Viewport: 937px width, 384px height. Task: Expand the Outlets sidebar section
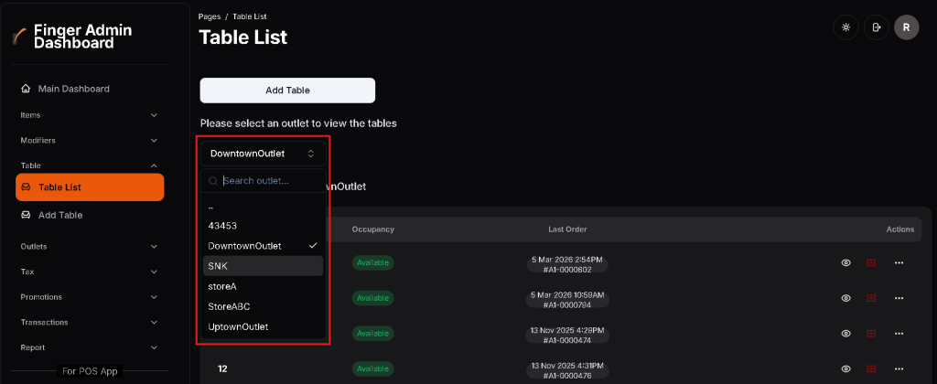(x=154, y=246)
